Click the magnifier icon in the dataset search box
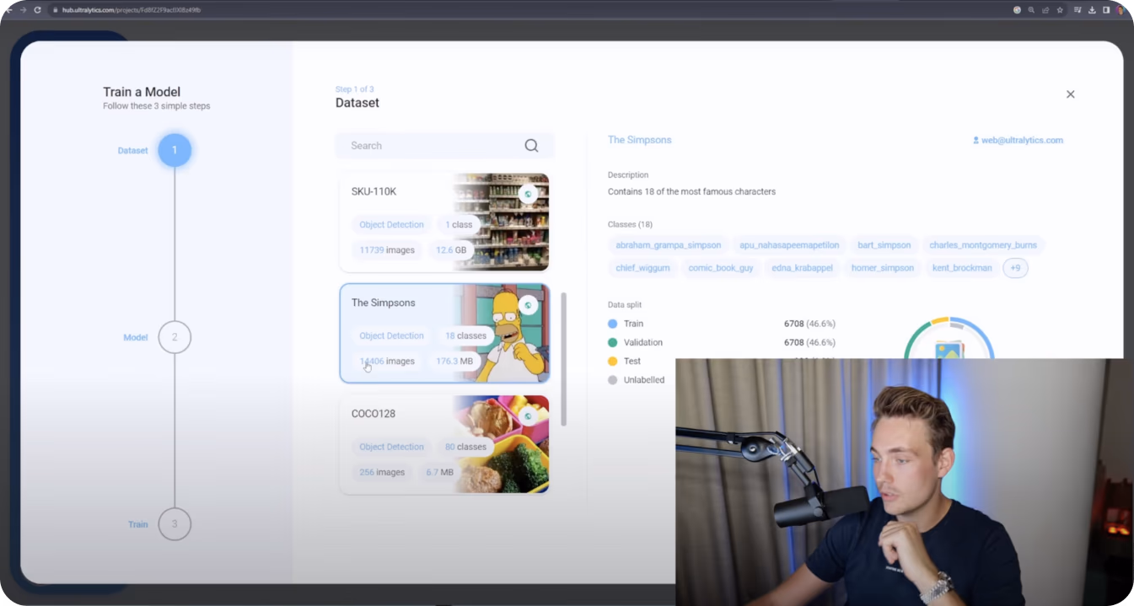Image resolution: width=1134 pixels, height=606 pixels. pos(531,145)
